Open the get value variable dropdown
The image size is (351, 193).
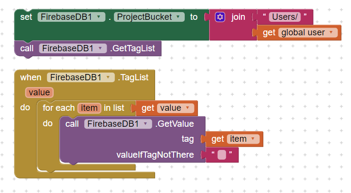point(175,108)
